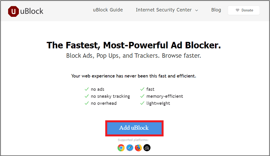Click the uBlock wordmark text
This screenshot has width=270, height=156.
tap(32, 11)
